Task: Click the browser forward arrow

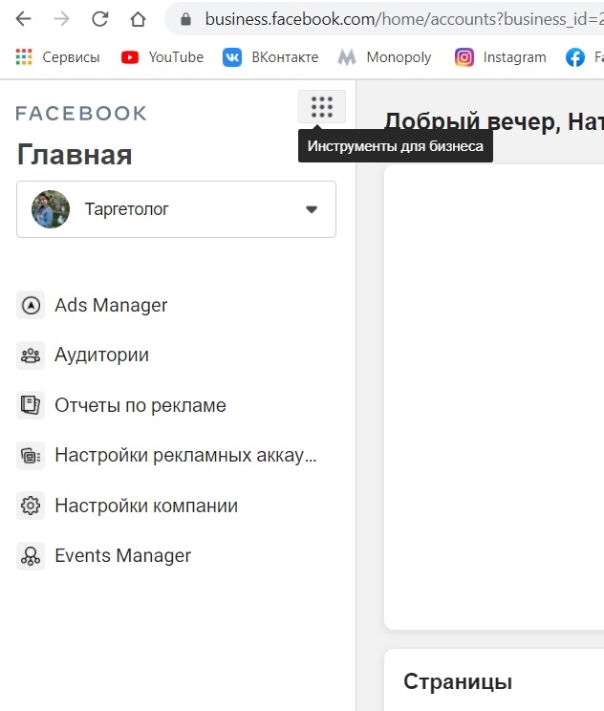Action: tap(61, 19)
